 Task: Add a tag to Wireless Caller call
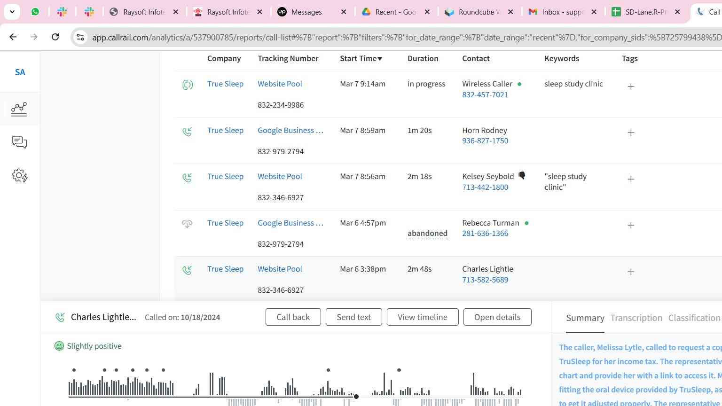631,86
